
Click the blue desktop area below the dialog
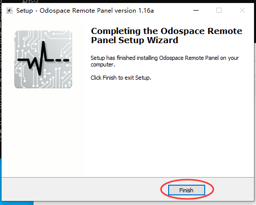click(17, 203)
